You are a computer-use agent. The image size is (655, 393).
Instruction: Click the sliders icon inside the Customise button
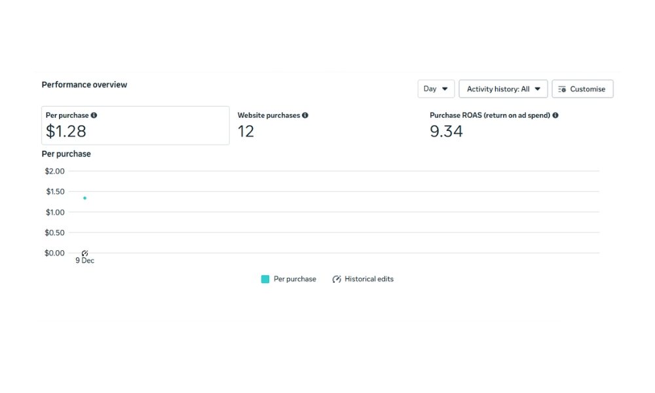click(562, 89)
